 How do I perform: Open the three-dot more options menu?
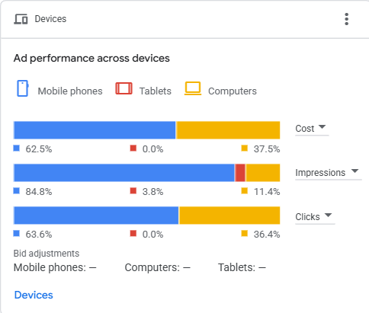coord(347,19)
